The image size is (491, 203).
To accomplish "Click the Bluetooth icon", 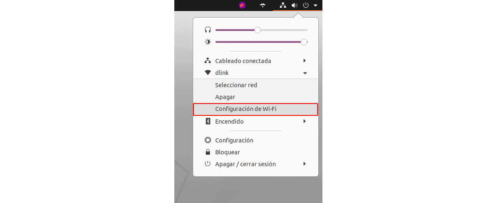I will (x=208, y=122).
